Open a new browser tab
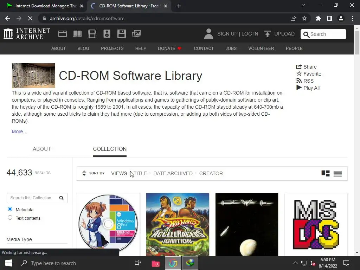This screenshot has height=270, width=360. [x=179, y=6]
